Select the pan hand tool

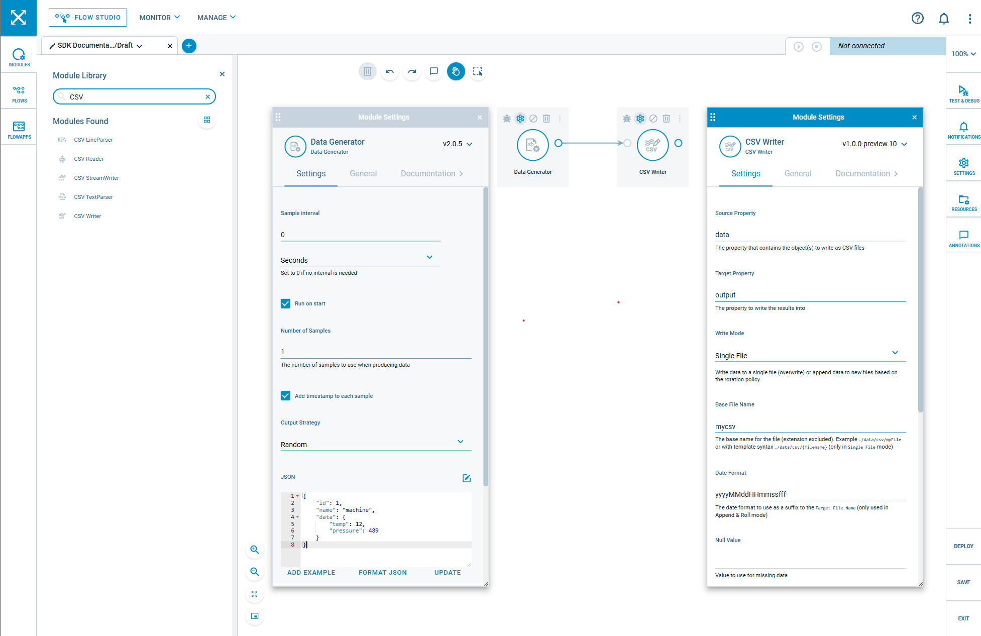click(456, 71)
